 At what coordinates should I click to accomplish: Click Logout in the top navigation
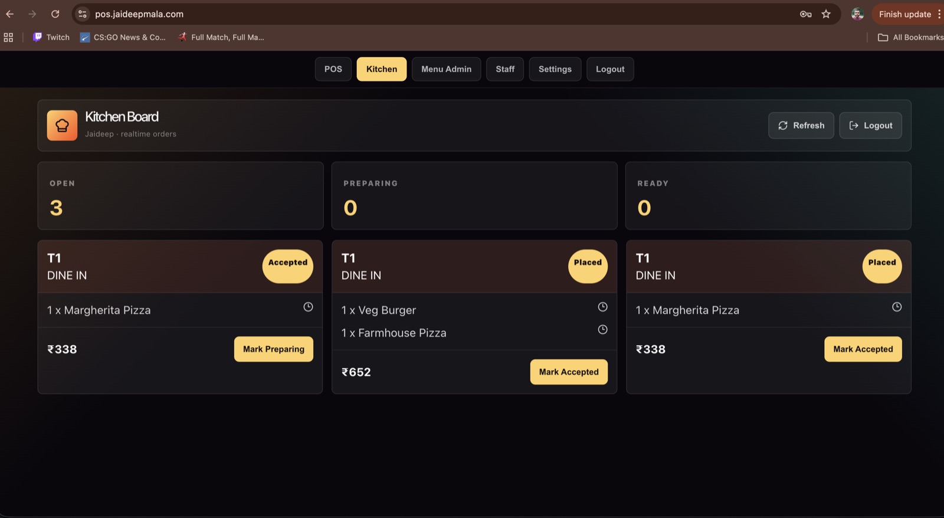tap(610, 69)
